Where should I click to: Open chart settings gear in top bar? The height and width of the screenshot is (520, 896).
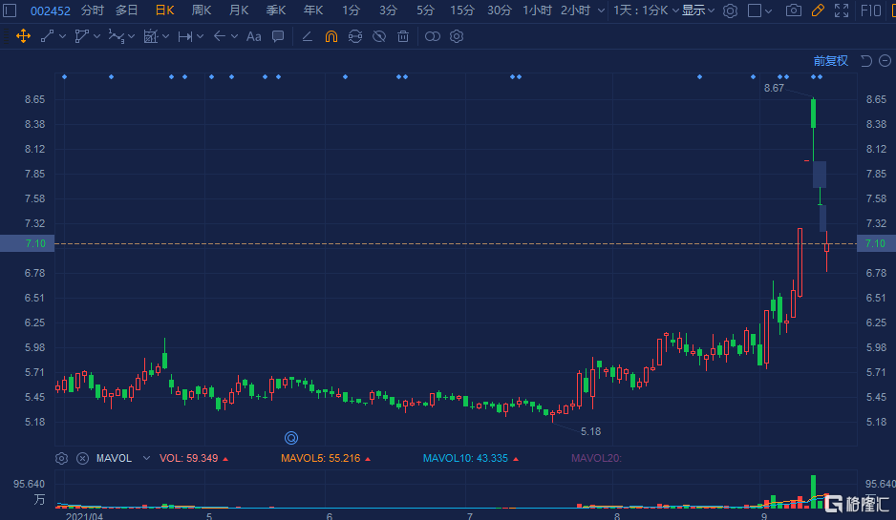730,10
